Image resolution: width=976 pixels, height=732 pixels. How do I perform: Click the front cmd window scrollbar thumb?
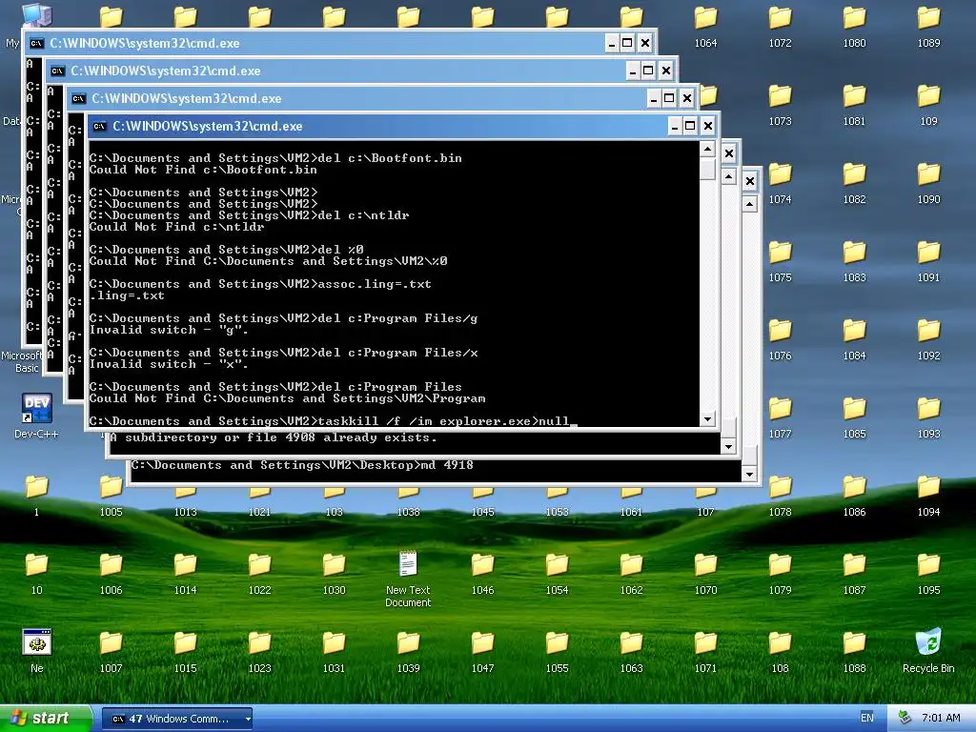click(707, 170)
